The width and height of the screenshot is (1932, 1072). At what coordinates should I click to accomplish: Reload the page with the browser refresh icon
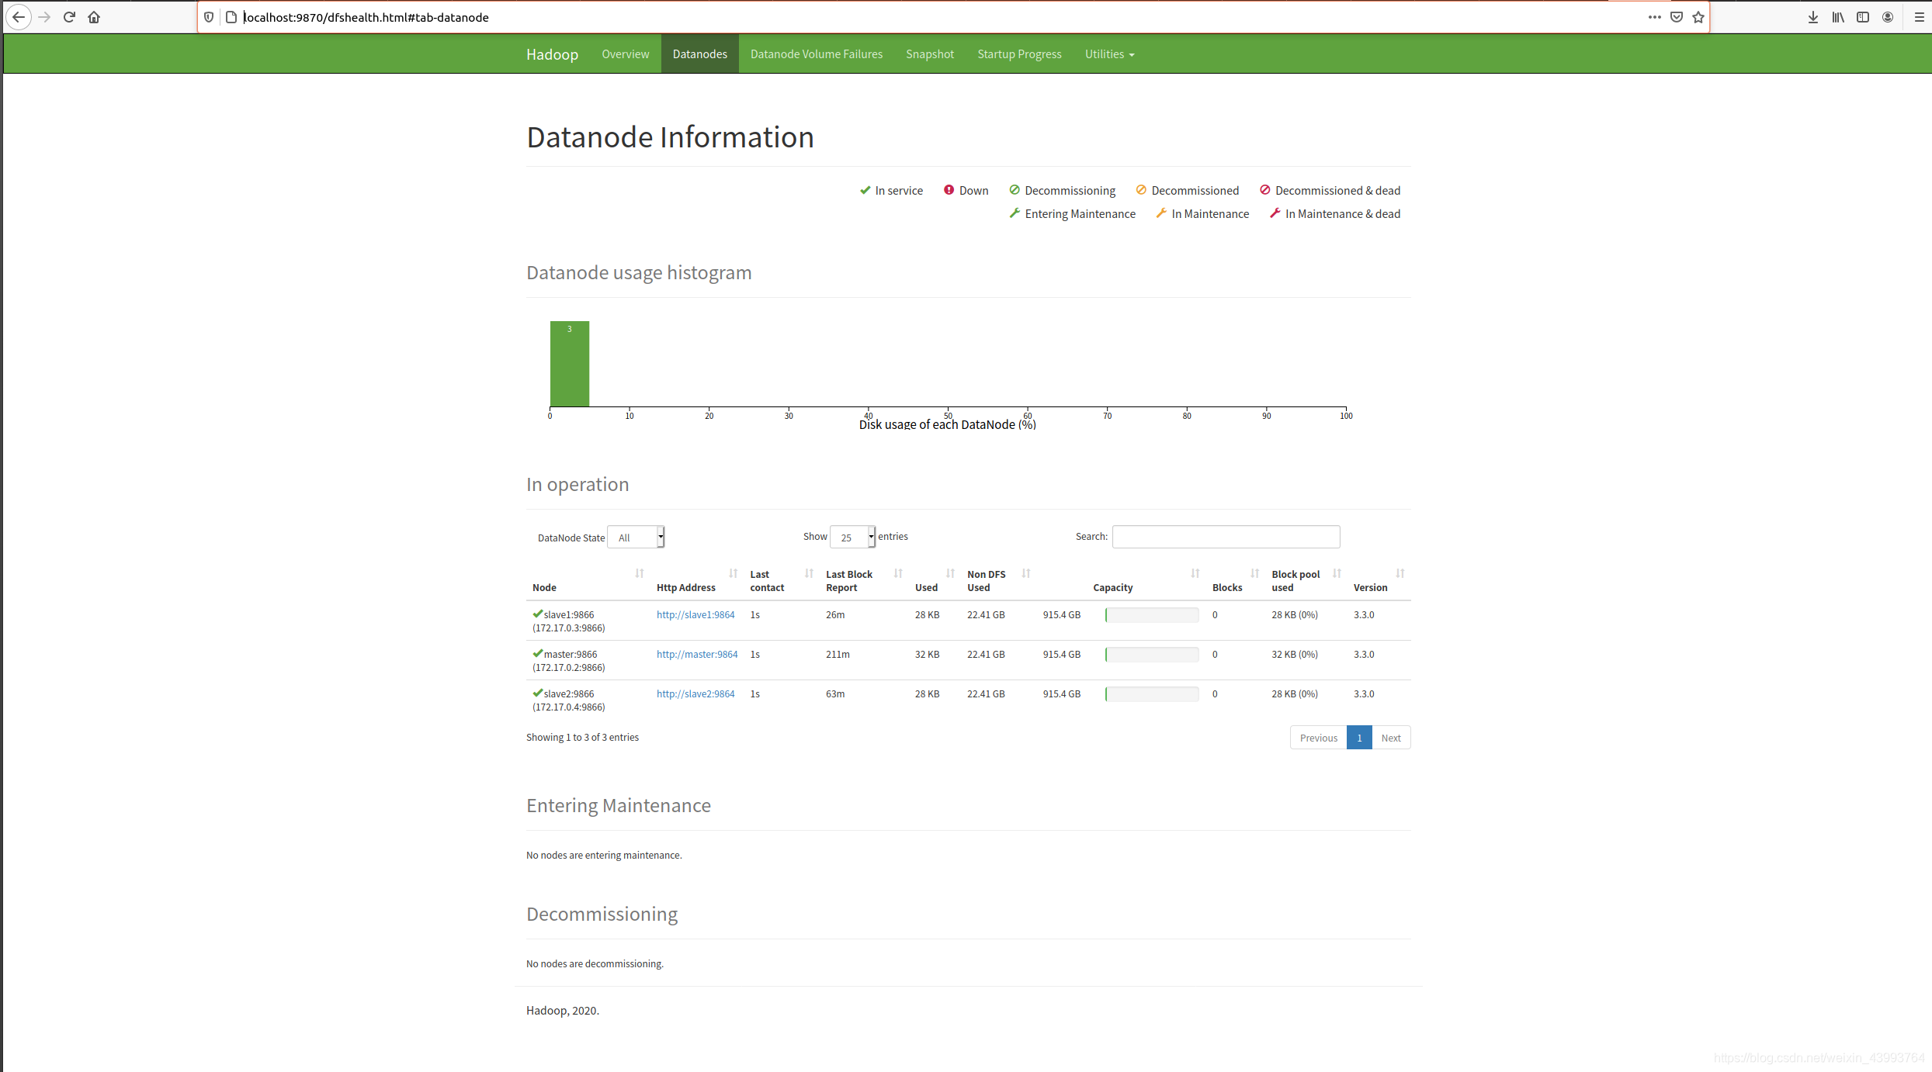(x=69, y=17)
